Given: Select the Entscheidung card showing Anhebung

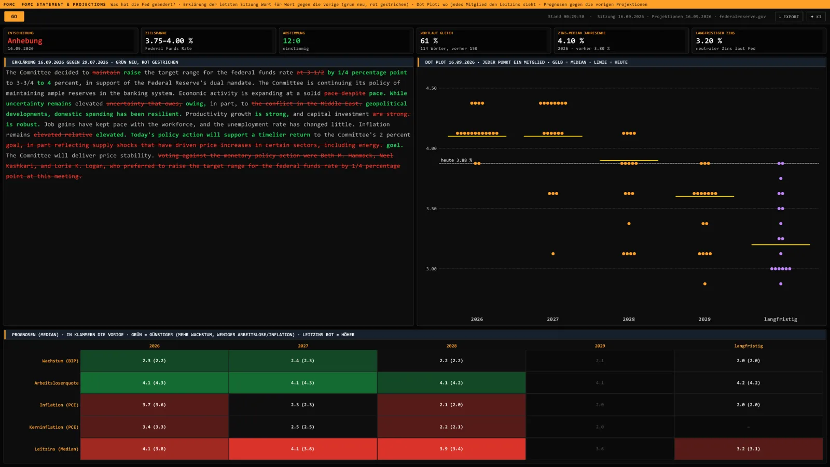Looking at the screenshot, I should [x=71, y=40].
